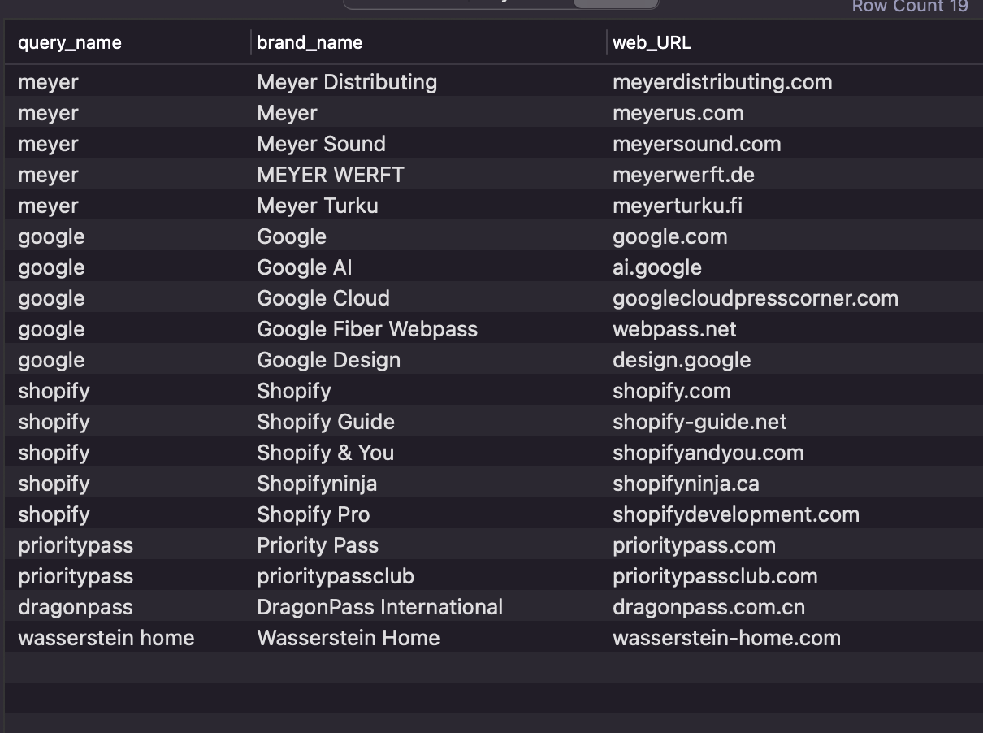Click the meyerwerft.de URL cell
The image size is (983, 733).
point(683,175)
